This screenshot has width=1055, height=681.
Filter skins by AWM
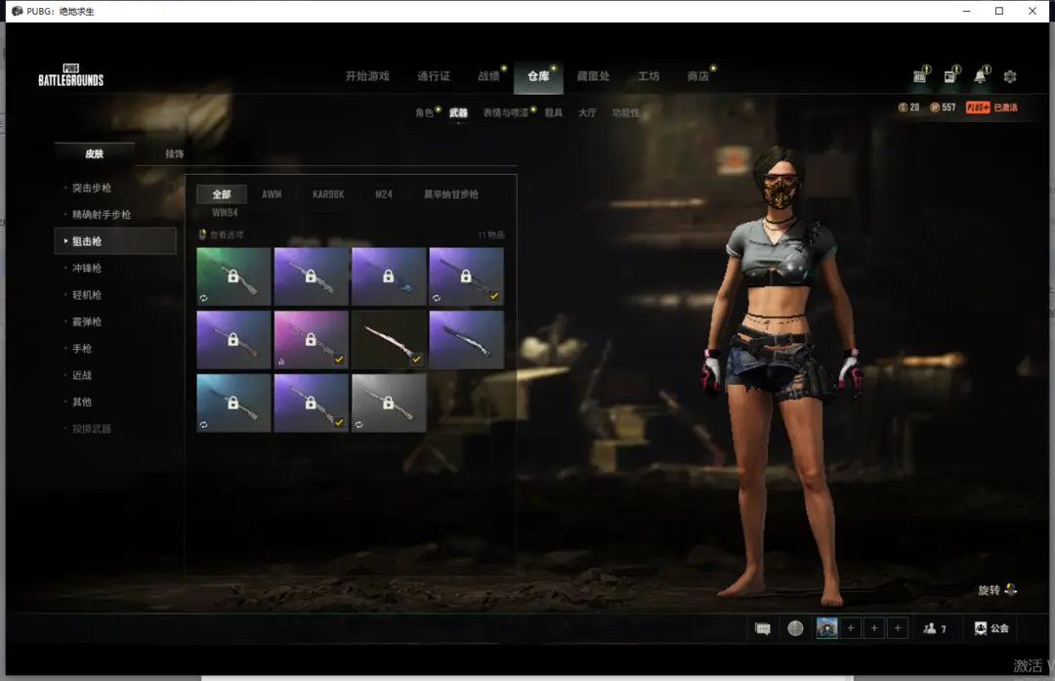click(272, 194)
